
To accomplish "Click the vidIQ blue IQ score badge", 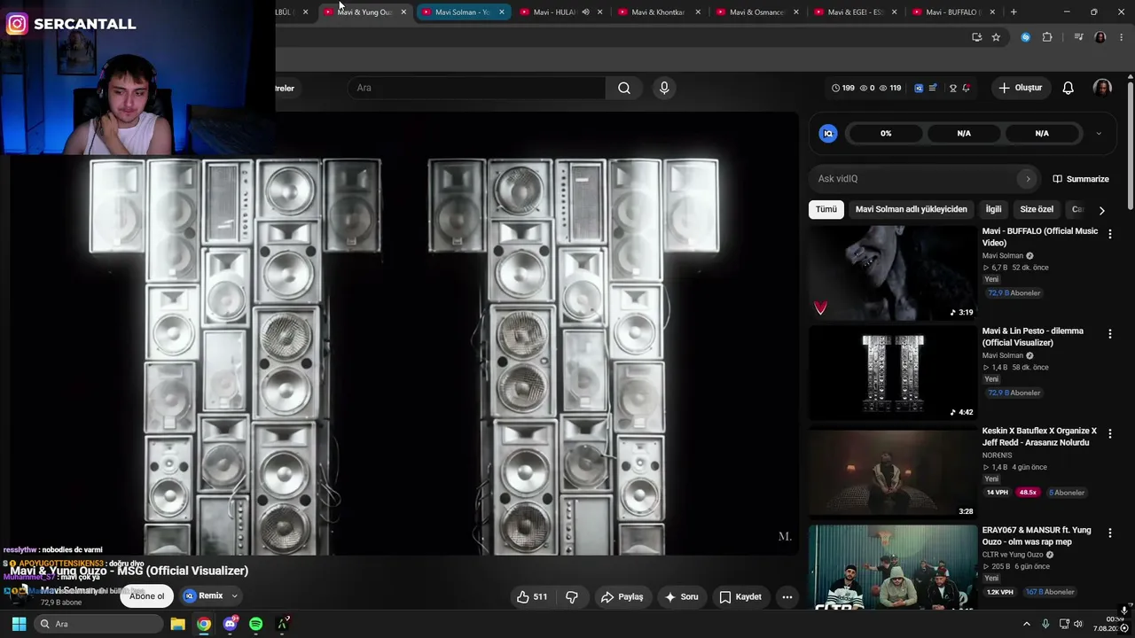I will pyautogui.click(x=828, y=133).
